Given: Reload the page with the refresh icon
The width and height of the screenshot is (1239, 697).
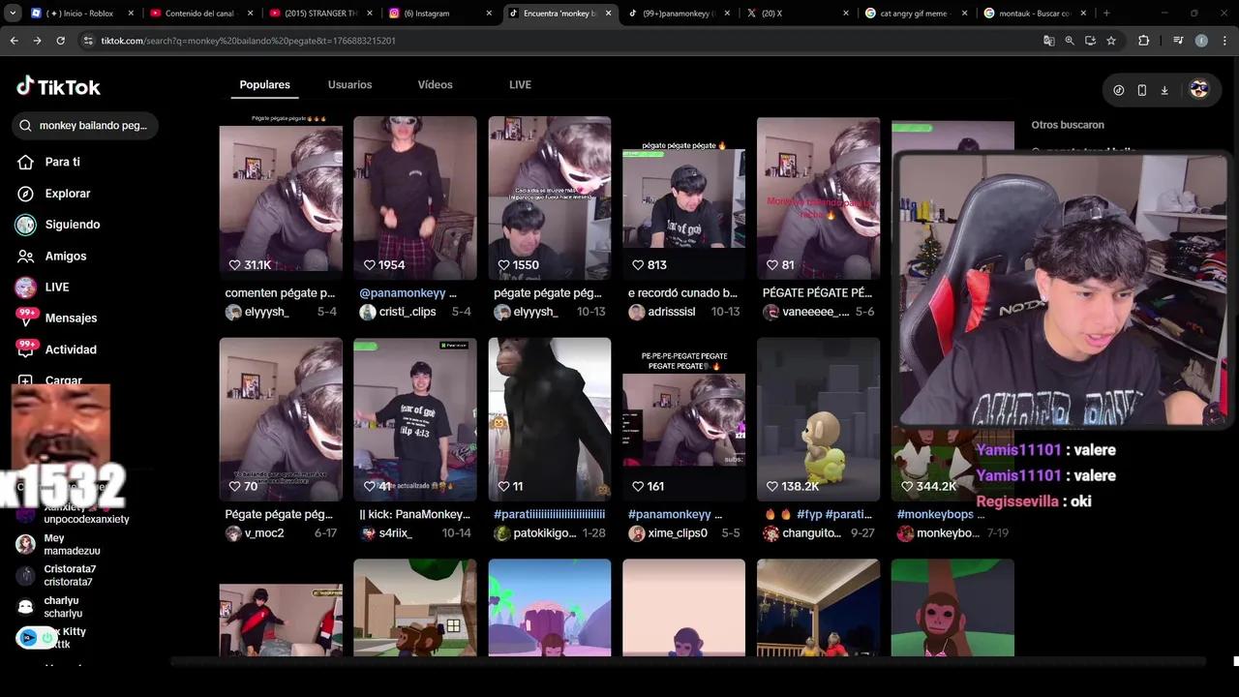Looking at the screenshot, I should [60, 41].
